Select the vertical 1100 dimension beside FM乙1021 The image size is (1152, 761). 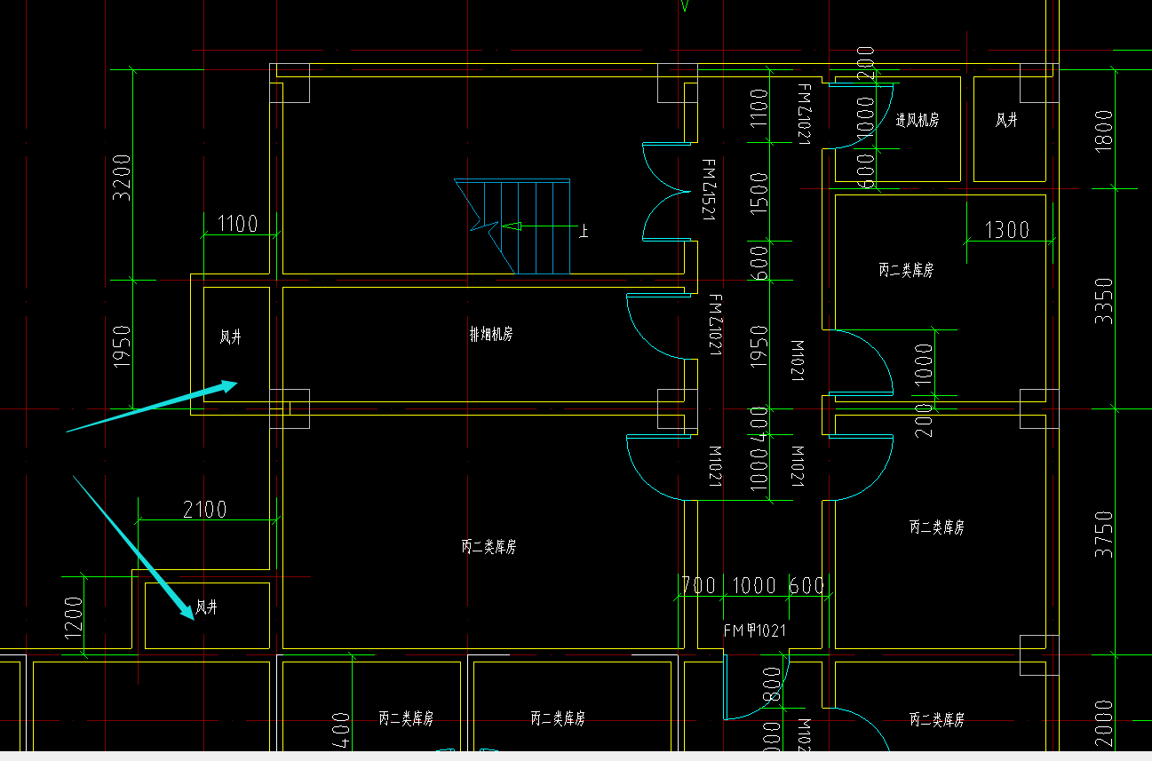tap(759, 110)
